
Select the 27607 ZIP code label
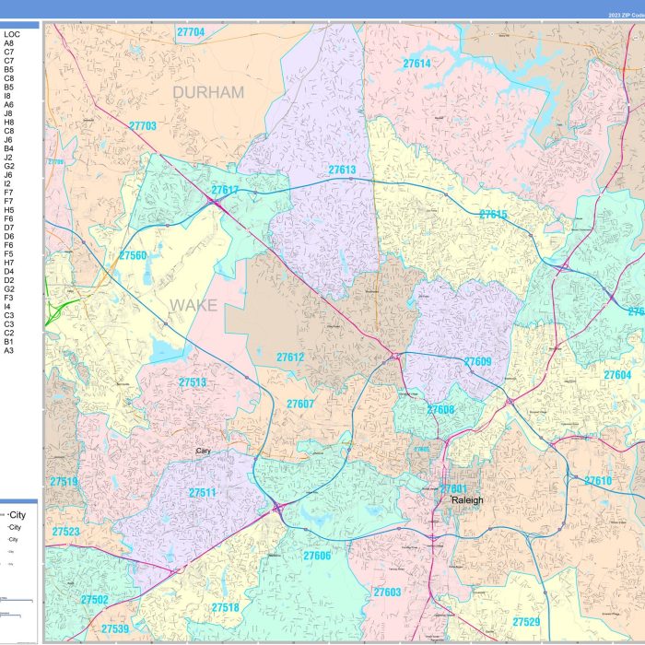[300, 404]
